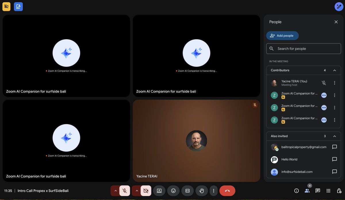This screenshot has width=345, height=200.
Task: Click the People panel heading
Action: click(275, 22)
